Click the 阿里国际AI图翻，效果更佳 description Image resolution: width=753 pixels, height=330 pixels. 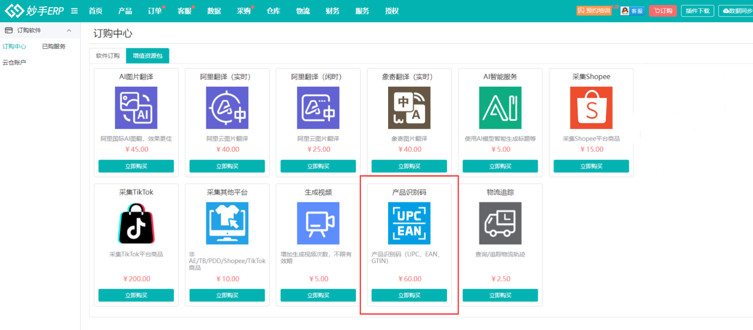pos(136,138)
